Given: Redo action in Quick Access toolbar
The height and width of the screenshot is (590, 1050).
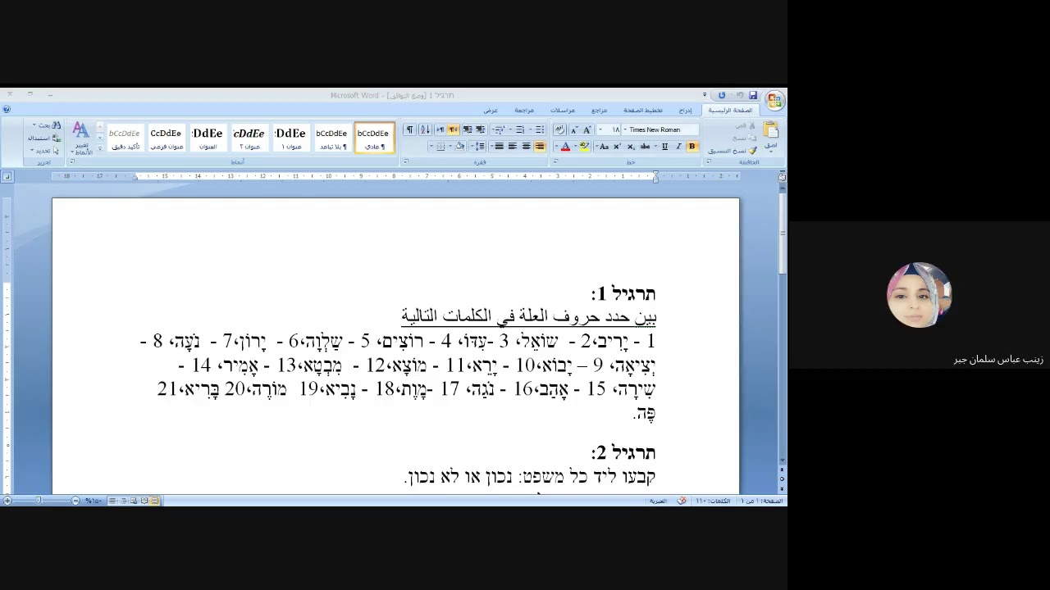Looking at the screenshot, I should (x=722, y=95).
